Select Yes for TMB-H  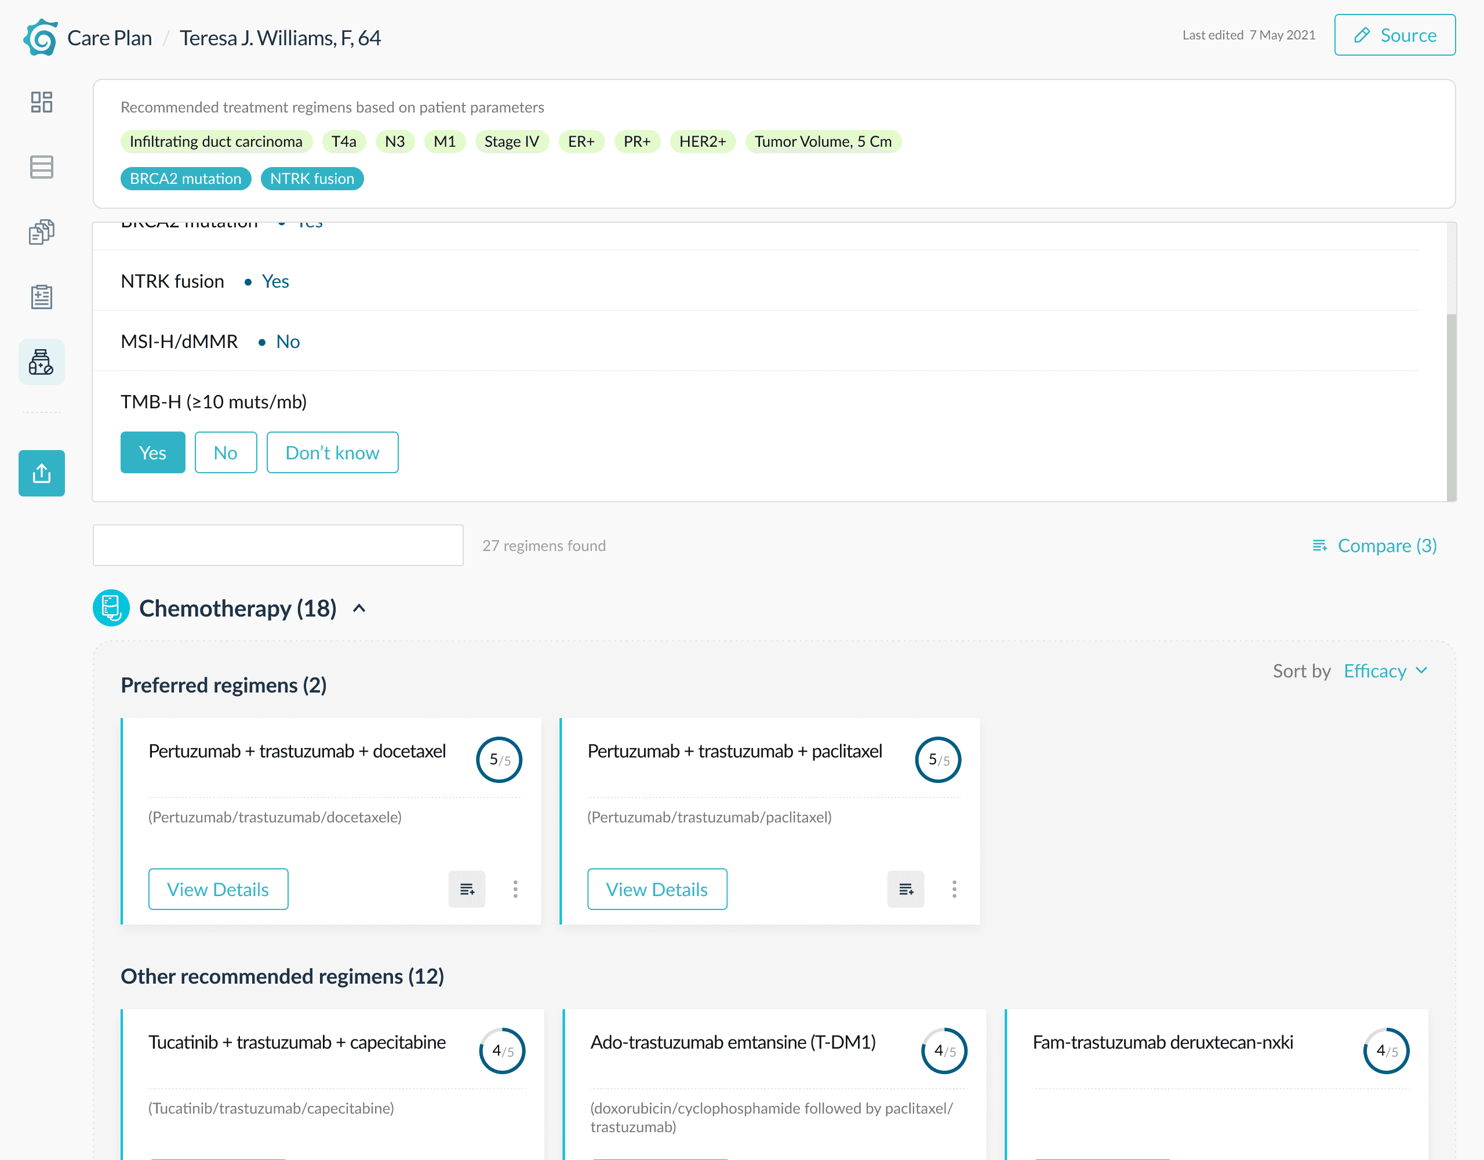tap(153, 452)
